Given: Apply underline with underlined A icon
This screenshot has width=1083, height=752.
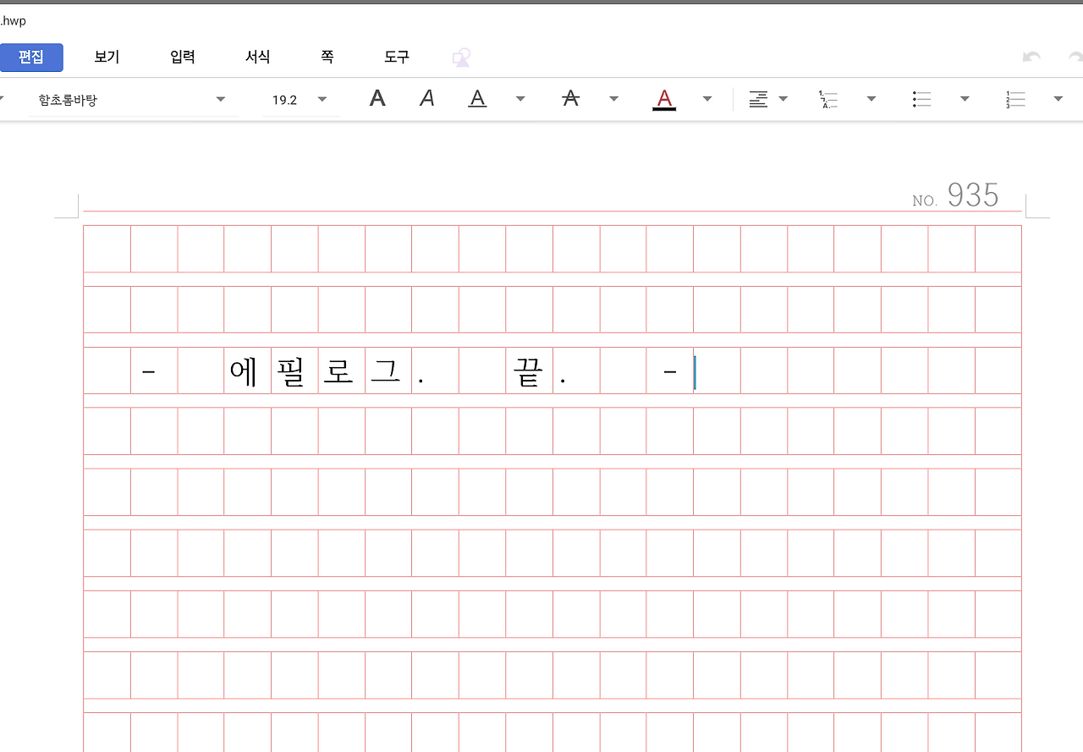Looking at the screenshot, I should 478,99.
